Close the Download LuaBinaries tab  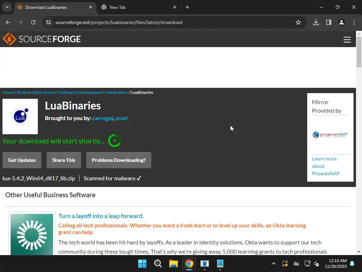tap(90, 7)
